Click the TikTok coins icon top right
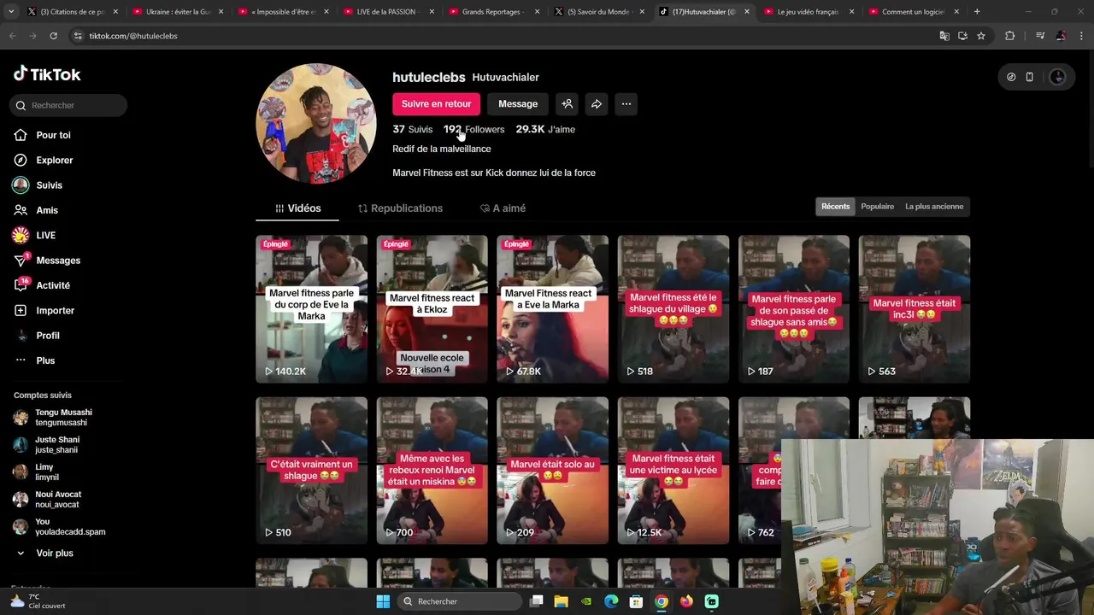 click(1011, 77)
